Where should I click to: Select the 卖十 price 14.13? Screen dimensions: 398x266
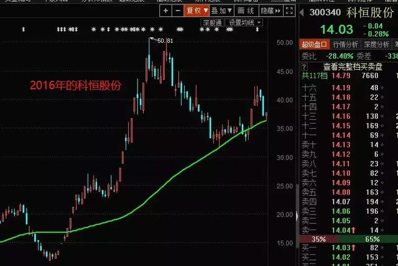click(x=341, y=145)
